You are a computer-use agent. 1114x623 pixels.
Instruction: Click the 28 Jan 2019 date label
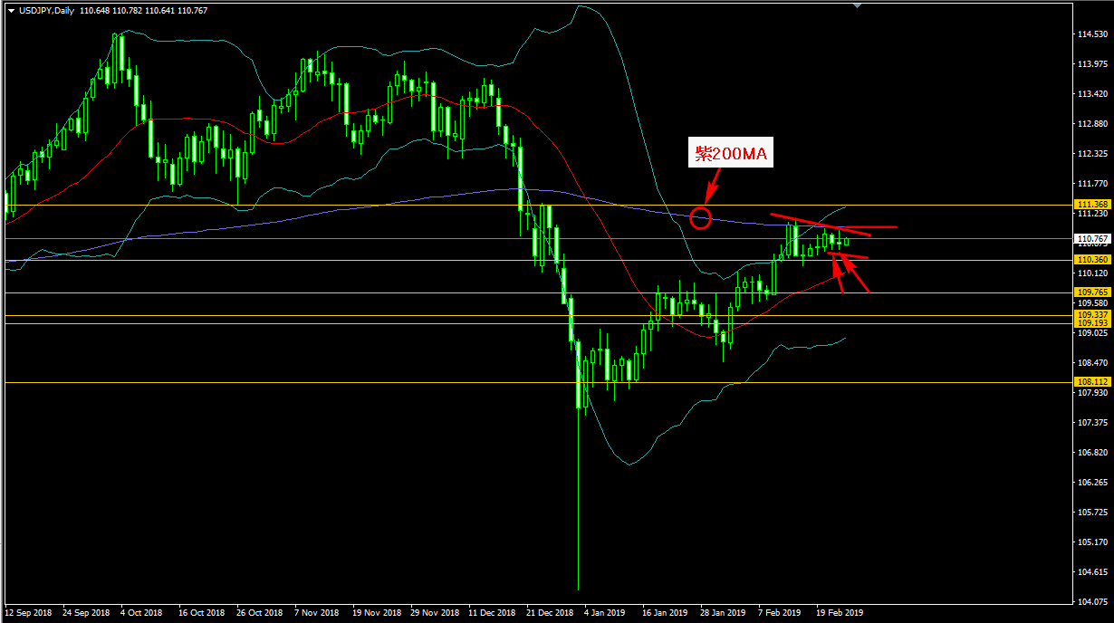(x=725, y=612)
